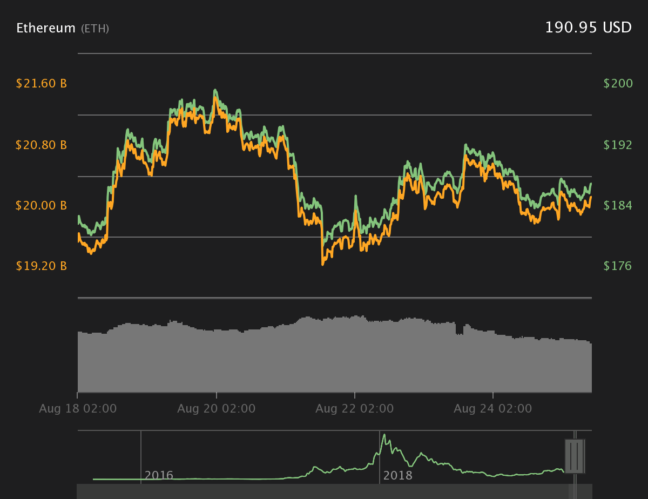Click the Aug 18 02:00 date label
Image resolution: width=648 pixels, height=499 pixels.
[78, 409]
